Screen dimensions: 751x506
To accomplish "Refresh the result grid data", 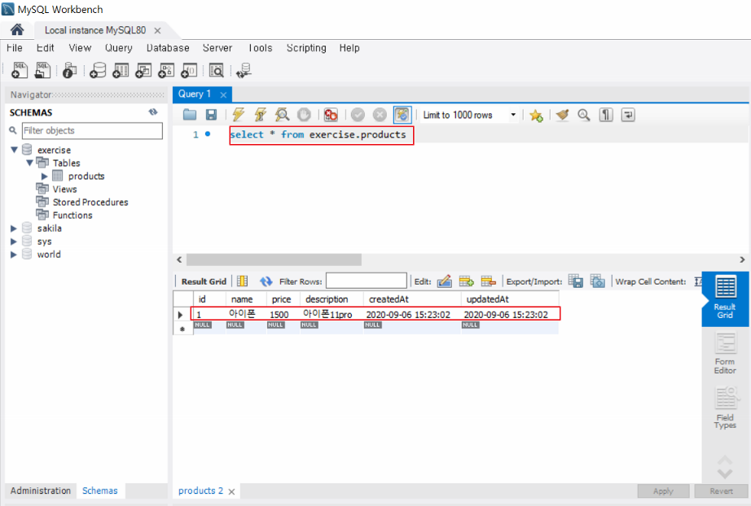I will (x=266, y=281).
